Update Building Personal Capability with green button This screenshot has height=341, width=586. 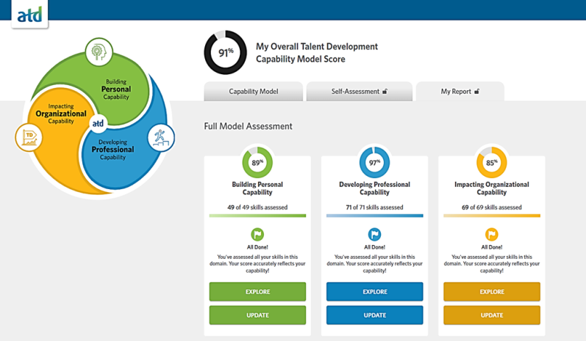click(257, 315)
